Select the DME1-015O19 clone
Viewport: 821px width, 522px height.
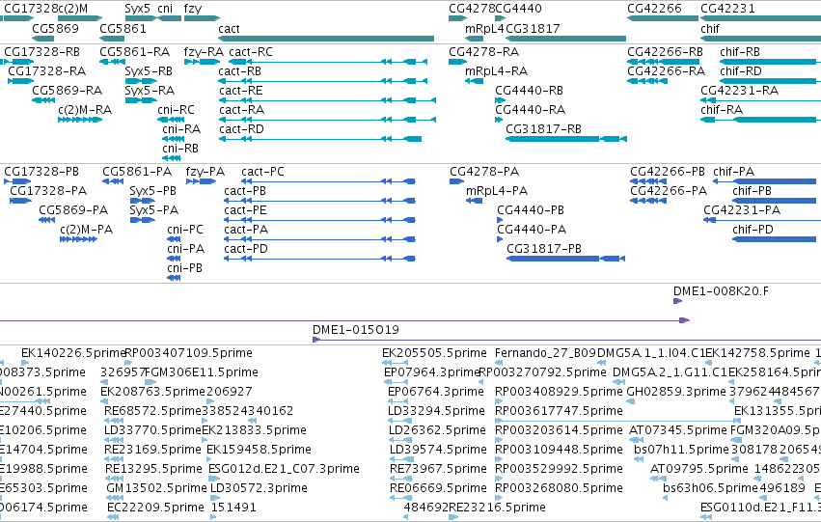point(566,340)
